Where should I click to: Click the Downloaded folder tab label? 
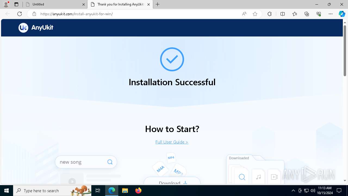[x=239, y=158]
